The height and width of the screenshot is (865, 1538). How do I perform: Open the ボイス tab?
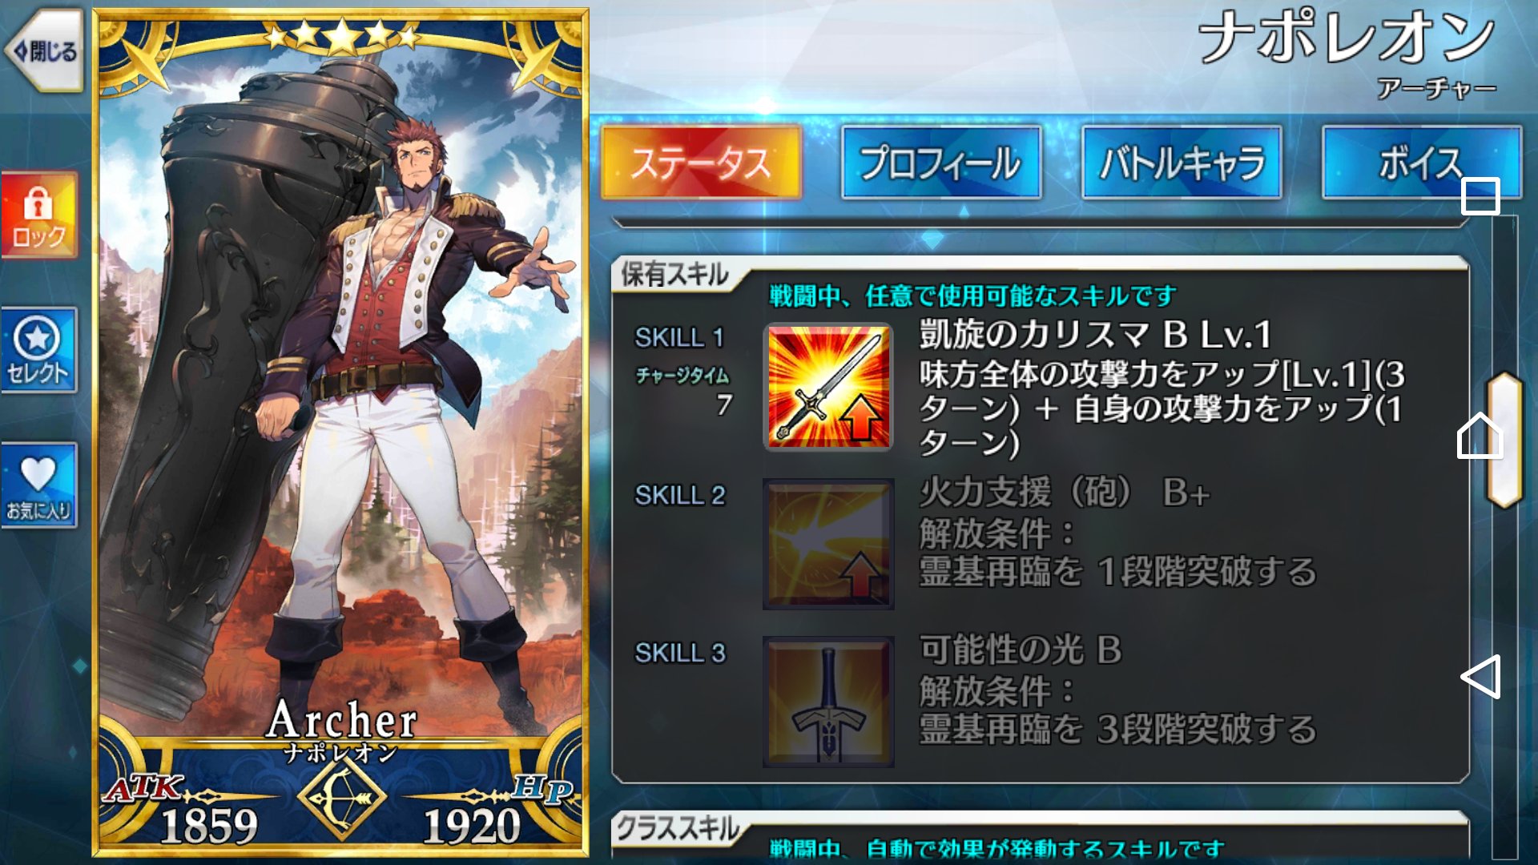(x=1422, y=163)
